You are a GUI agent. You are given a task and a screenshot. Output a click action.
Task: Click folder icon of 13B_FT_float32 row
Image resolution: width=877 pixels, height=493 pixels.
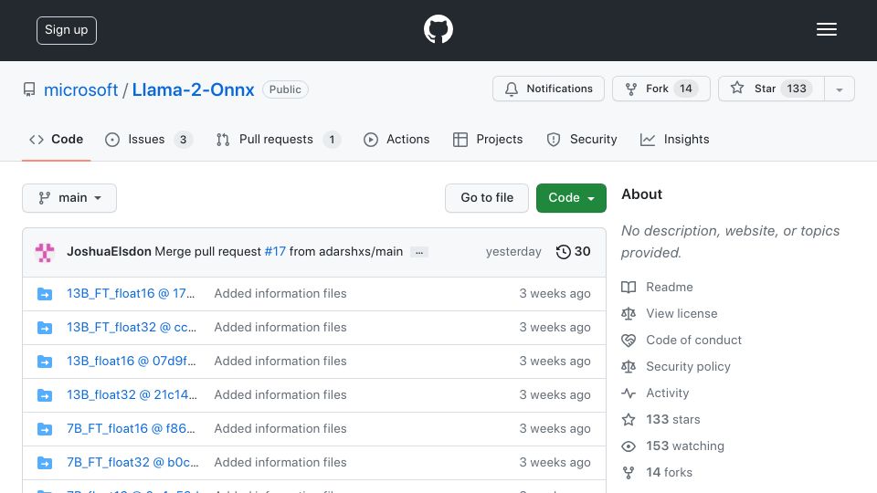point(45,328)
